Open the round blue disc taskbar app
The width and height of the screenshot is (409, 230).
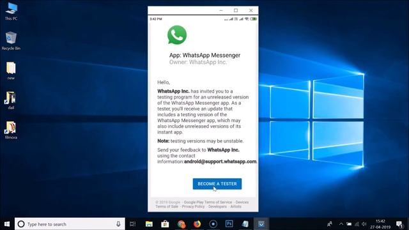(213, 224)
